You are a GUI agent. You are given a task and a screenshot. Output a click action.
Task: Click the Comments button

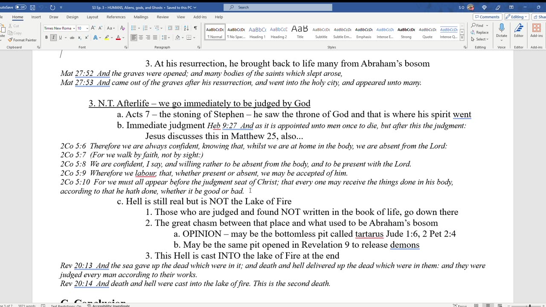point(488,17)
